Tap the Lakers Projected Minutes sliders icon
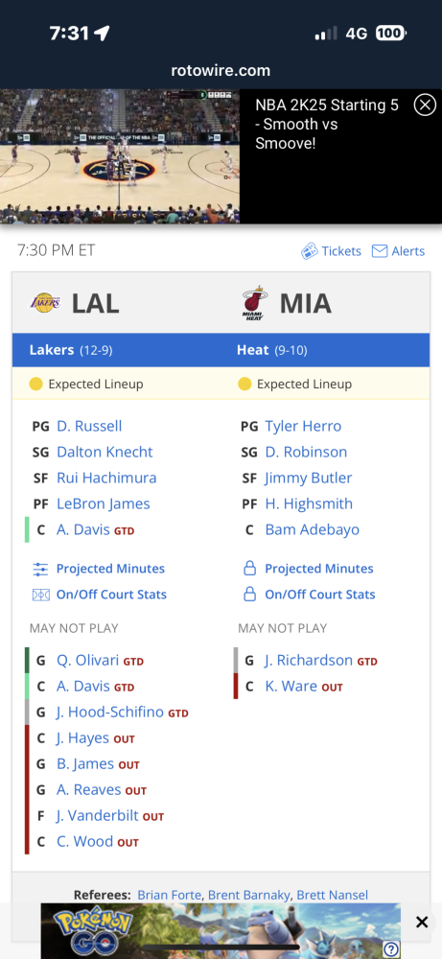This screenshot has width=442, height=959. pos(40,569)
